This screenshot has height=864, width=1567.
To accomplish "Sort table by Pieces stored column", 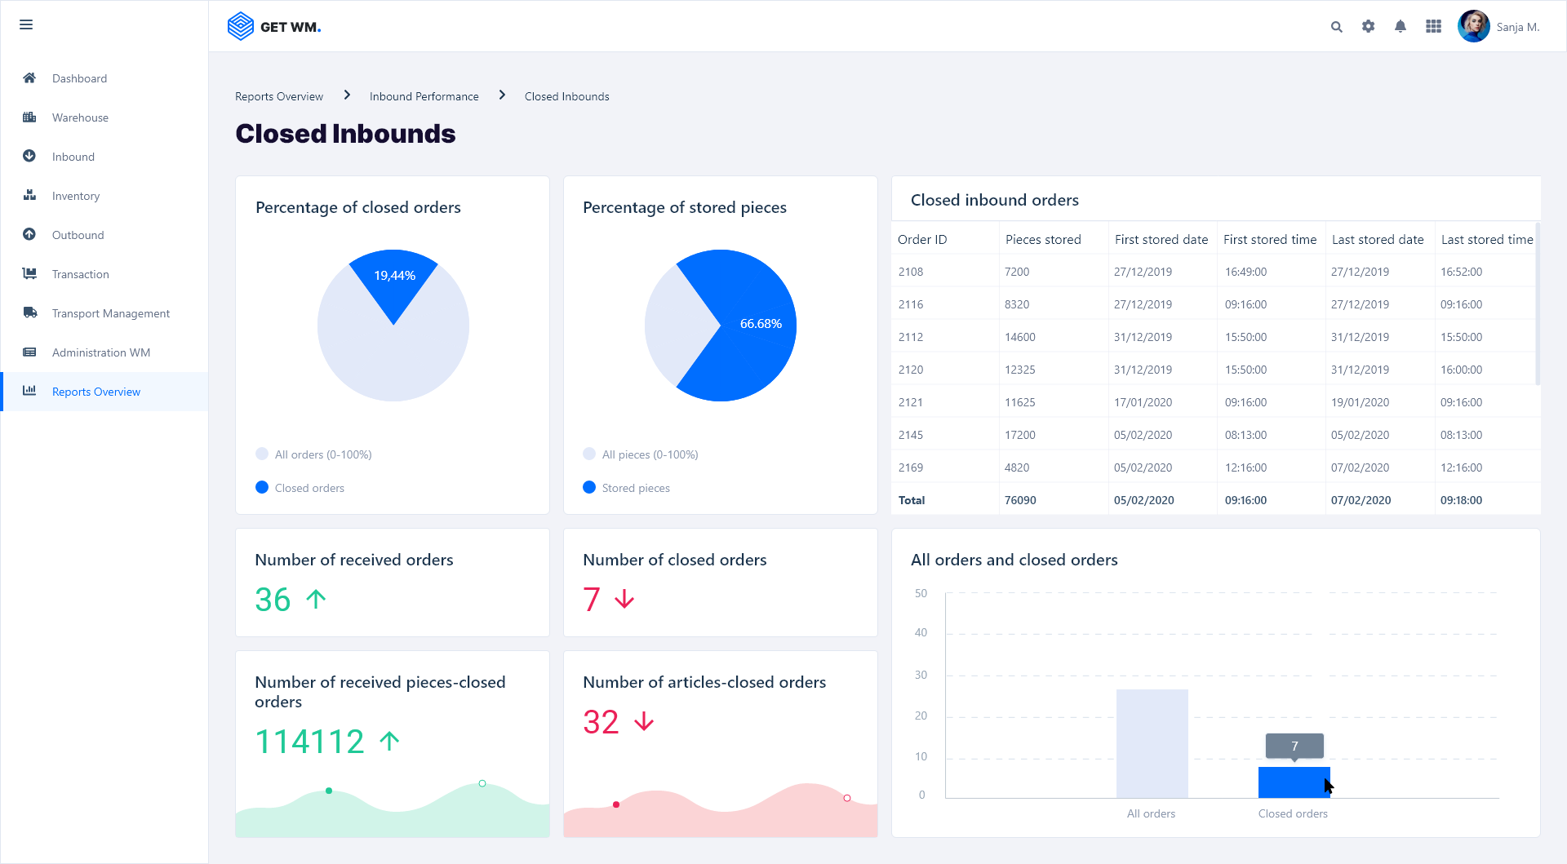I will click(x=1043, y=239).
